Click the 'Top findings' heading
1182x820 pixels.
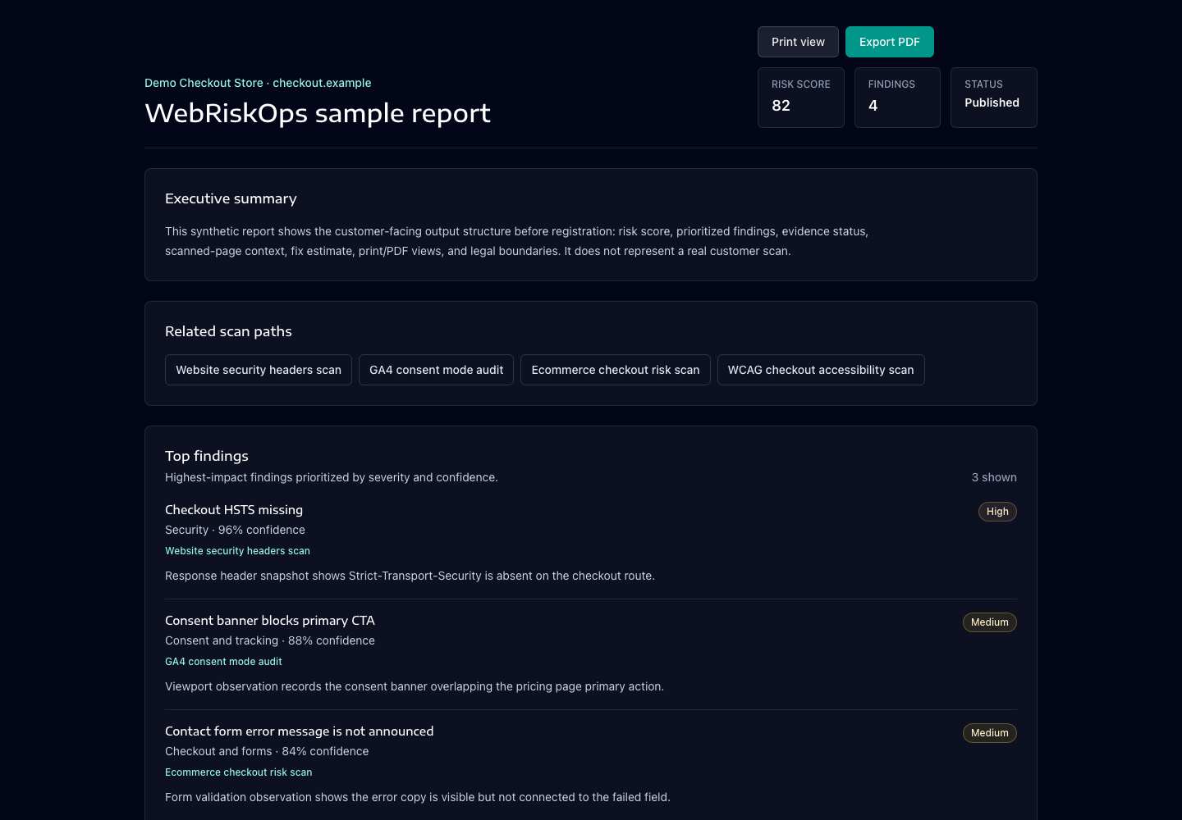tap(207, 456)
